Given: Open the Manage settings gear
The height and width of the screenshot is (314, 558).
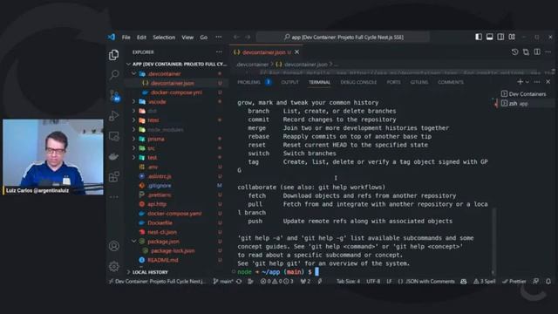Looking at the screenshot, I should point(114,266).
